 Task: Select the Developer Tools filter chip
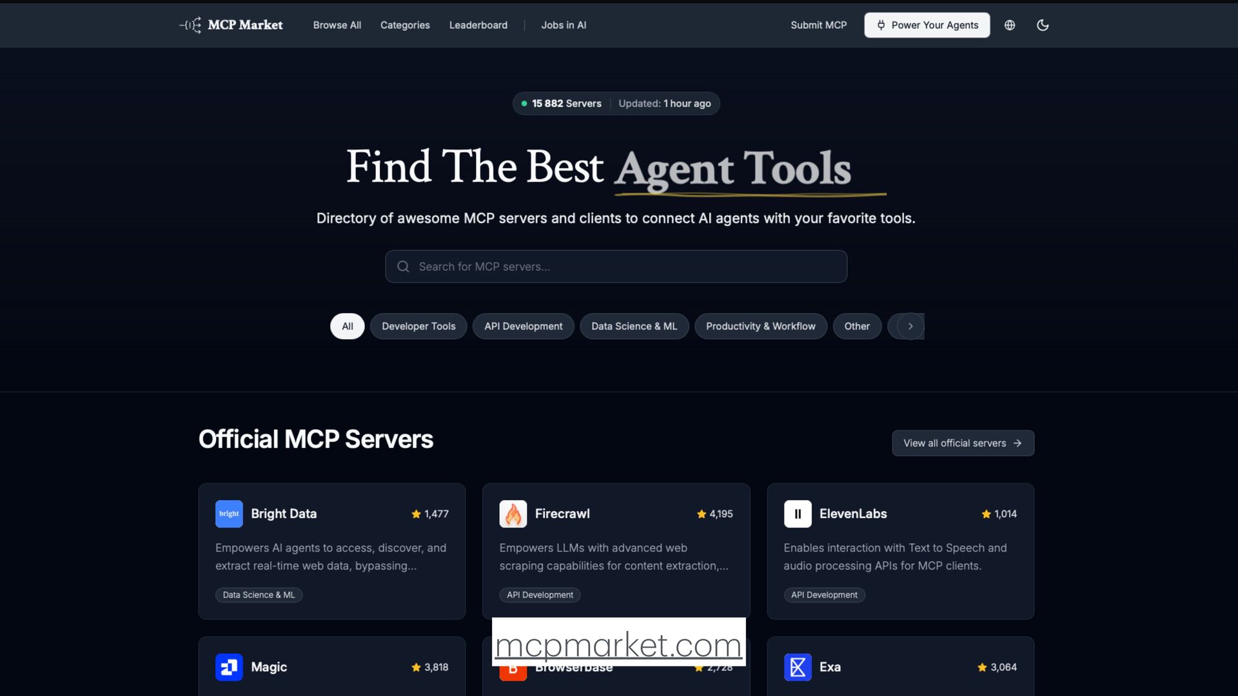(418, 326)
